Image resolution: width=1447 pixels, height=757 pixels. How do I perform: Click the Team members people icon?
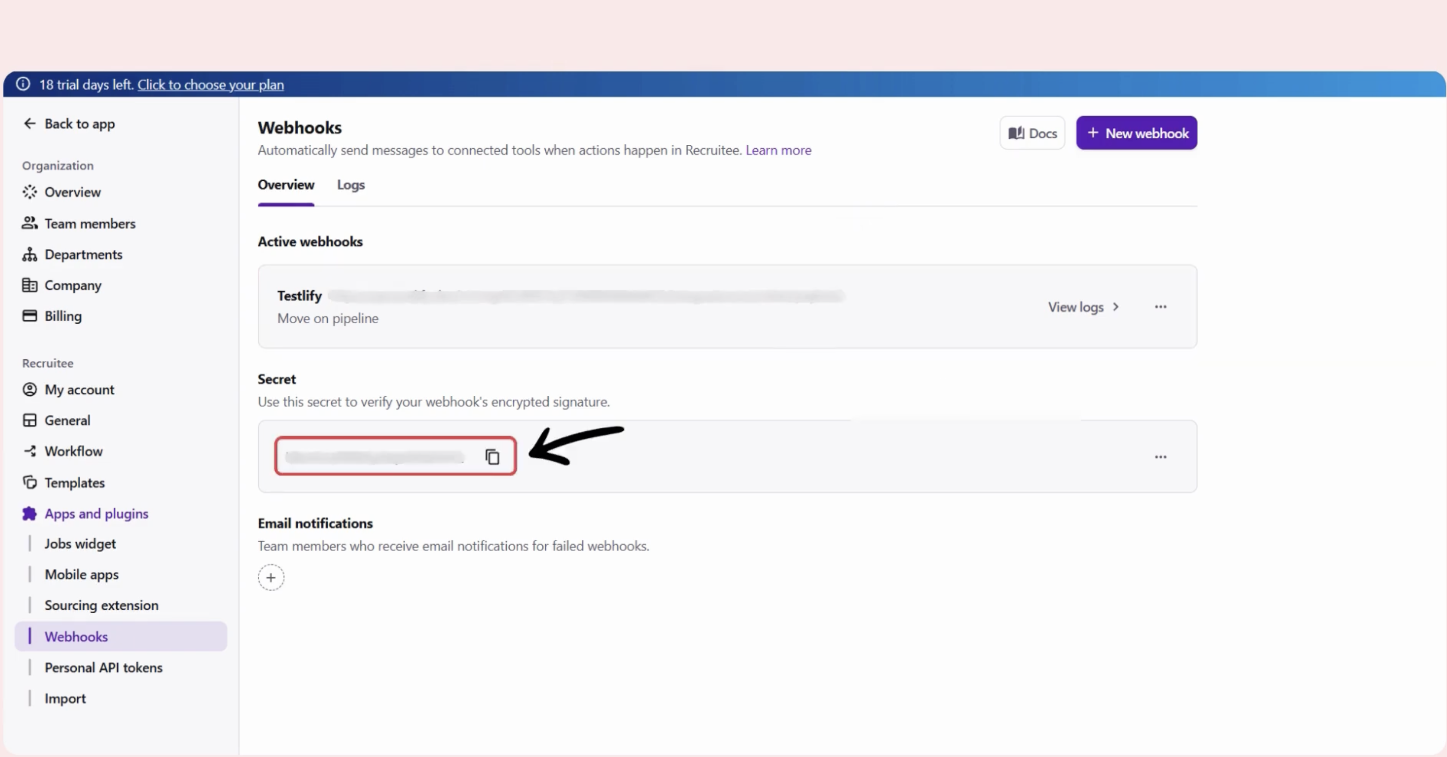[x=29, y=223]
